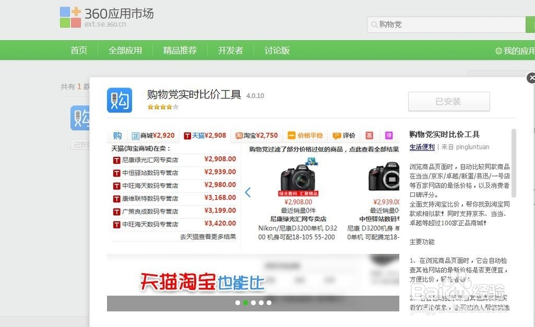Click the left carousel arrow

click(248, 192)
